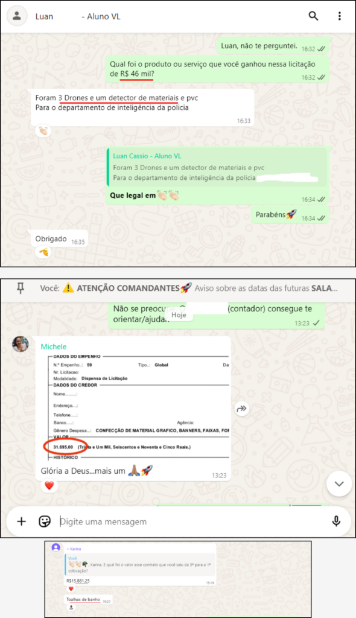Screen dimensions: 356x618
Task: Open search in Luan's chat
Action: 313,16
